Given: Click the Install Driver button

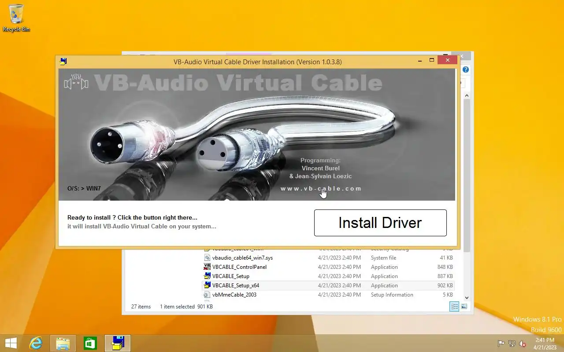Looking at the screenshot, I should [380, 223].
